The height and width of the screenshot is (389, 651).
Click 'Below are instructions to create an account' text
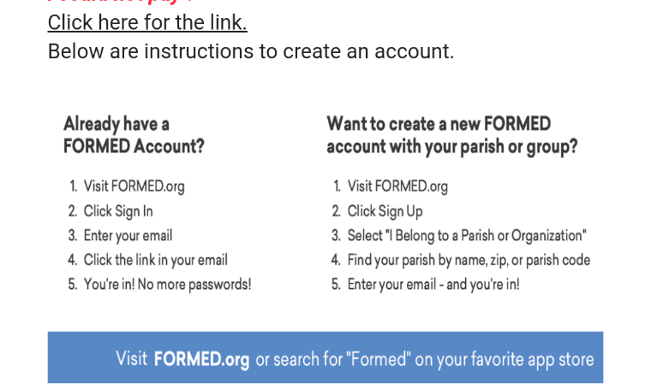point(251,51)
